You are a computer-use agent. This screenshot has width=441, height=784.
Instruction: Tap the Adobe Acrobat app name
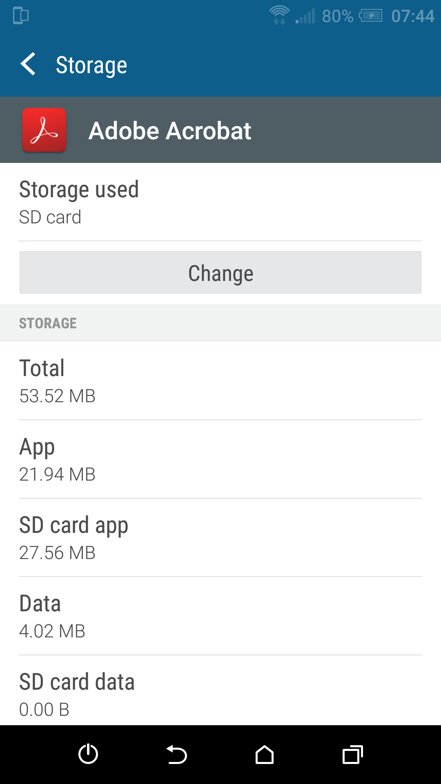(169, 131)
